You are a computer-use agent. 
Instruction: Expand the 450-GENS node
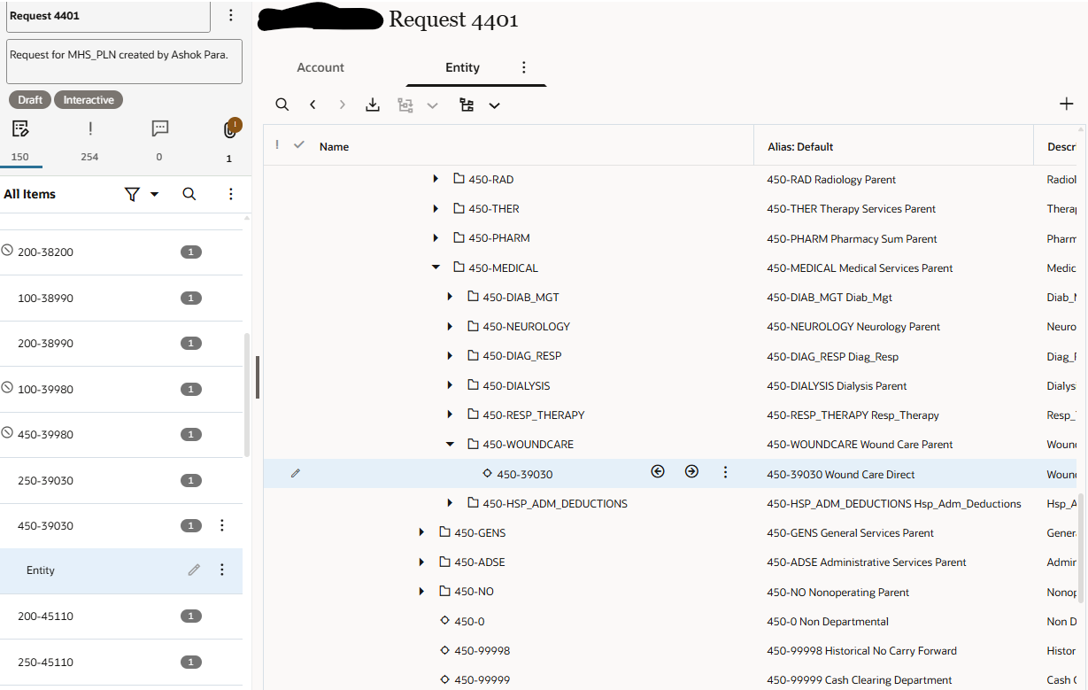(x=421, y=532)
